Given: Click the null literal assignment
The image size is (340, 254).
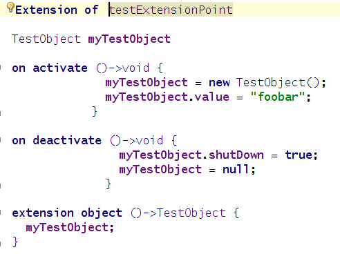Looking at the screenshot, I should pyautogui.click(x=236, y=169).
